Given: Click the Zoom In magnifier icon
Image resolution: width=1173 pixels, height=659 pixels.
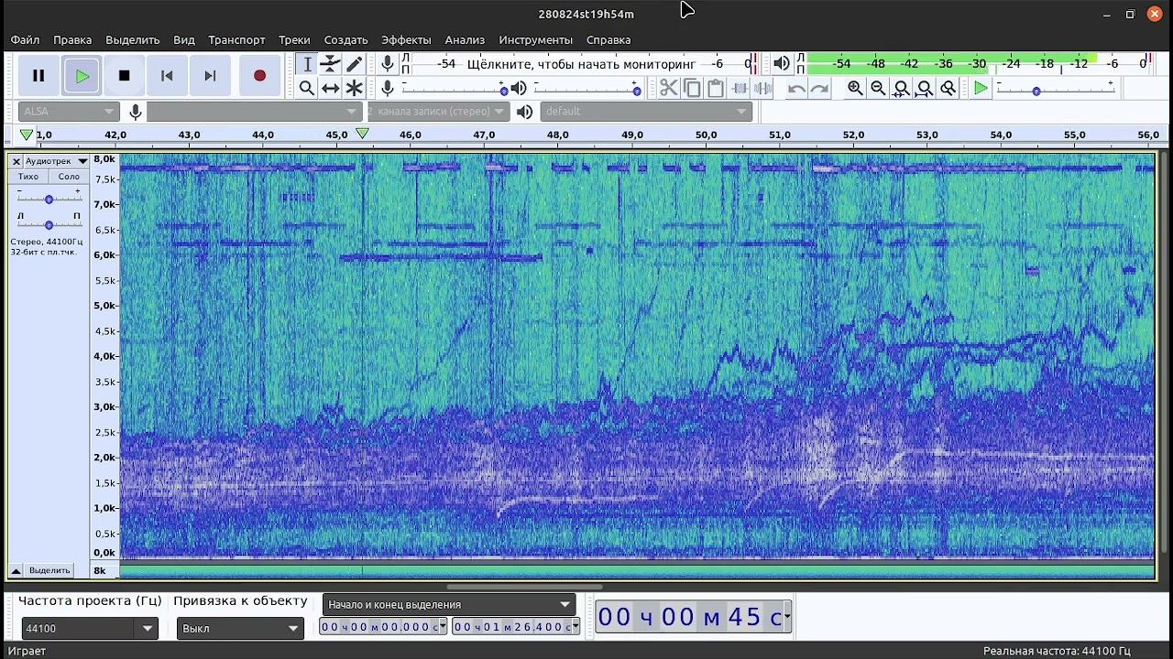Looking at the screenshot, I should coord(855,88).
